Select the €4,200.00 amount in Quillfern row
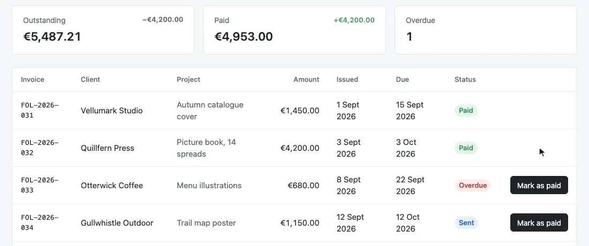The image size is (589, 246). [300, 148]
